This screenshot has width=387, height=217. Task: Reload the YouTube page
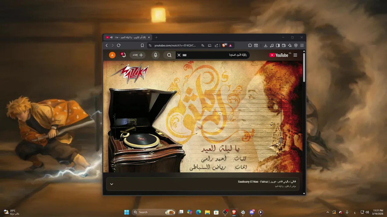[119, 46]
